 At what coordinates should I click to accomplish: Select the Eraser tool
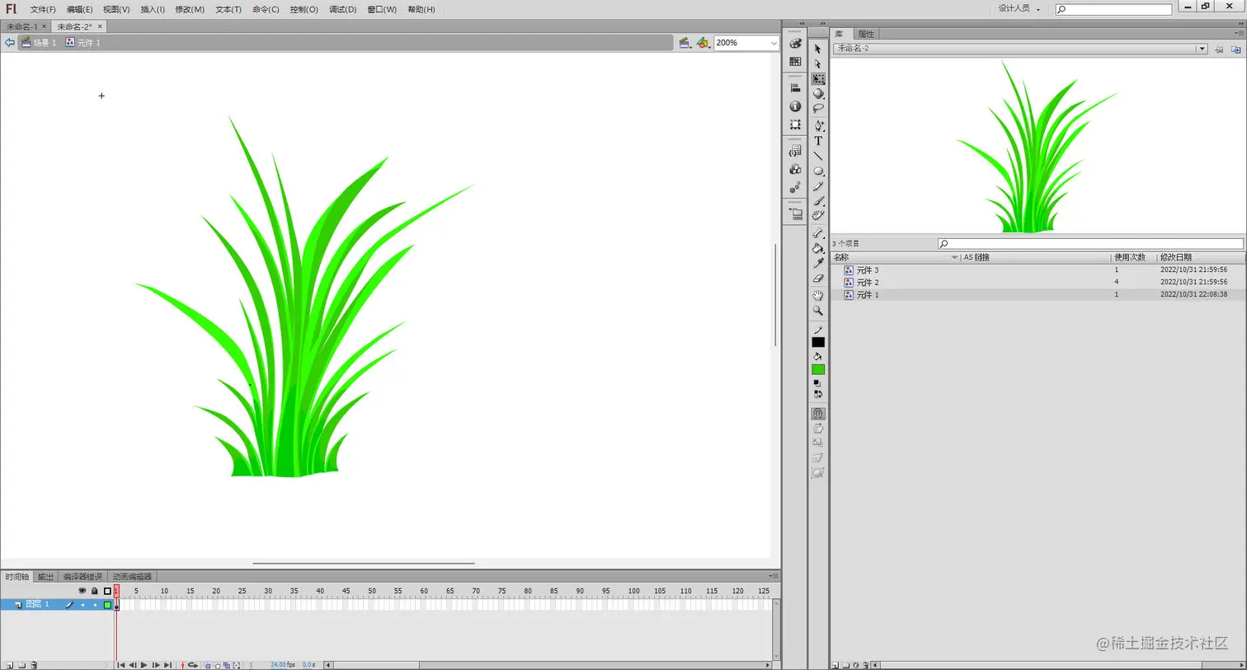tap(818, 279)
